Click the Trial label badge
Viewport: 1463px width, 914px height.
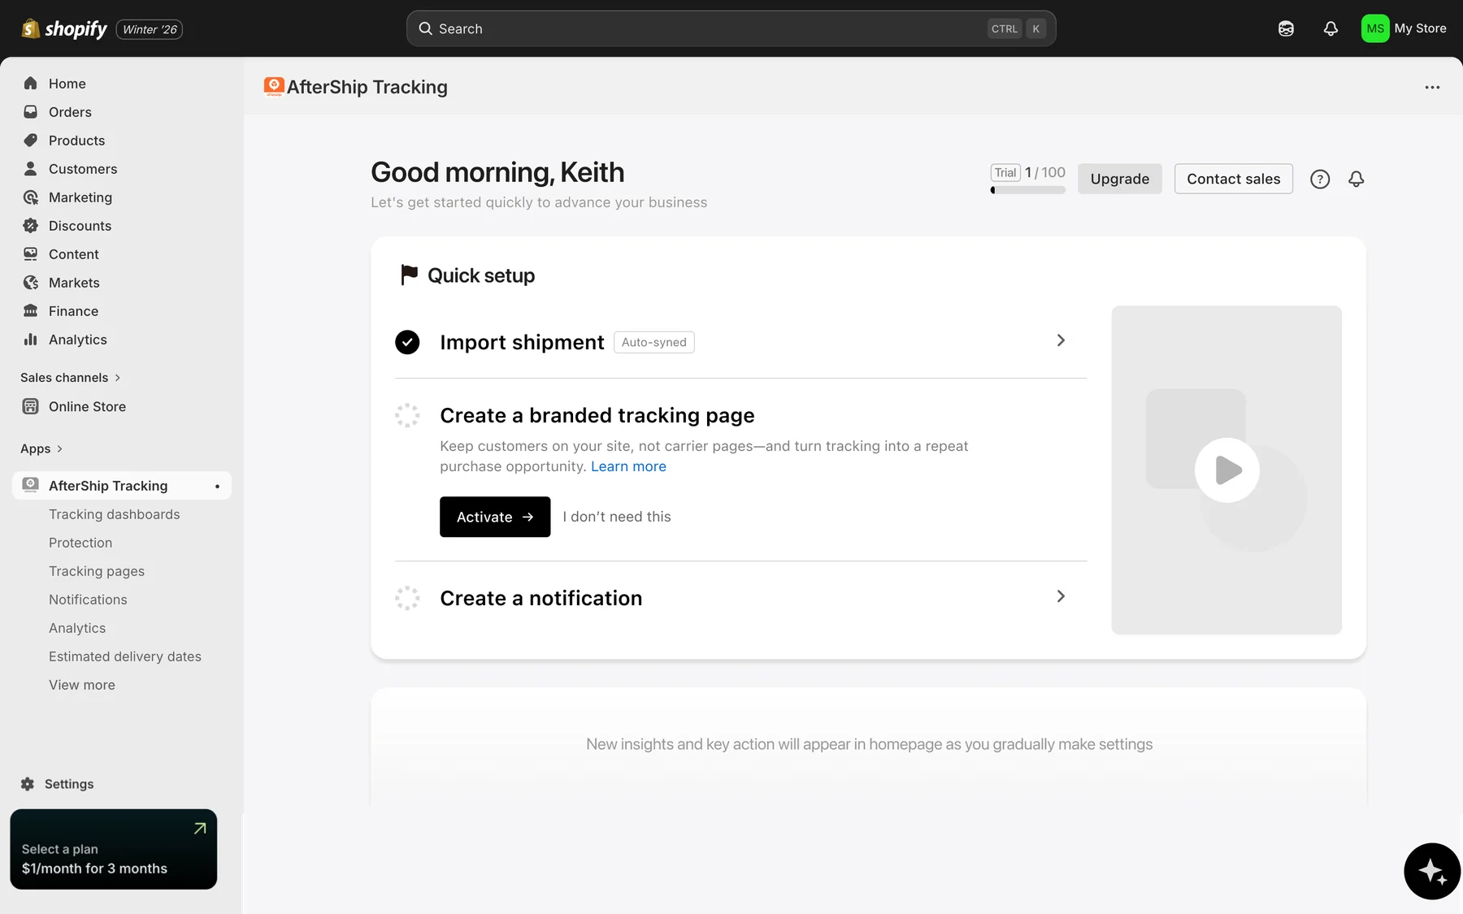[x=1005, y=172]
